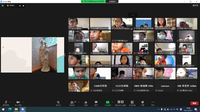Unmute the microphone

[x=6, y=103]
